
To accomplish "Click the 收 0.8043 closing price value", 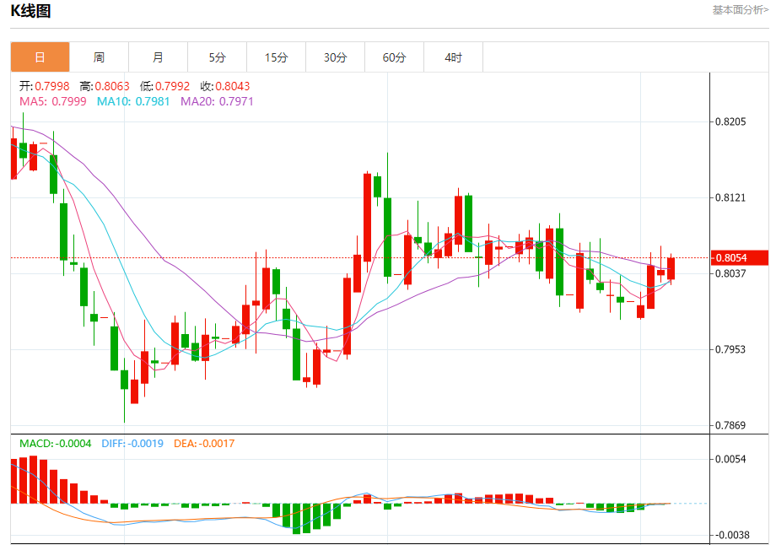I will (225, 86).
